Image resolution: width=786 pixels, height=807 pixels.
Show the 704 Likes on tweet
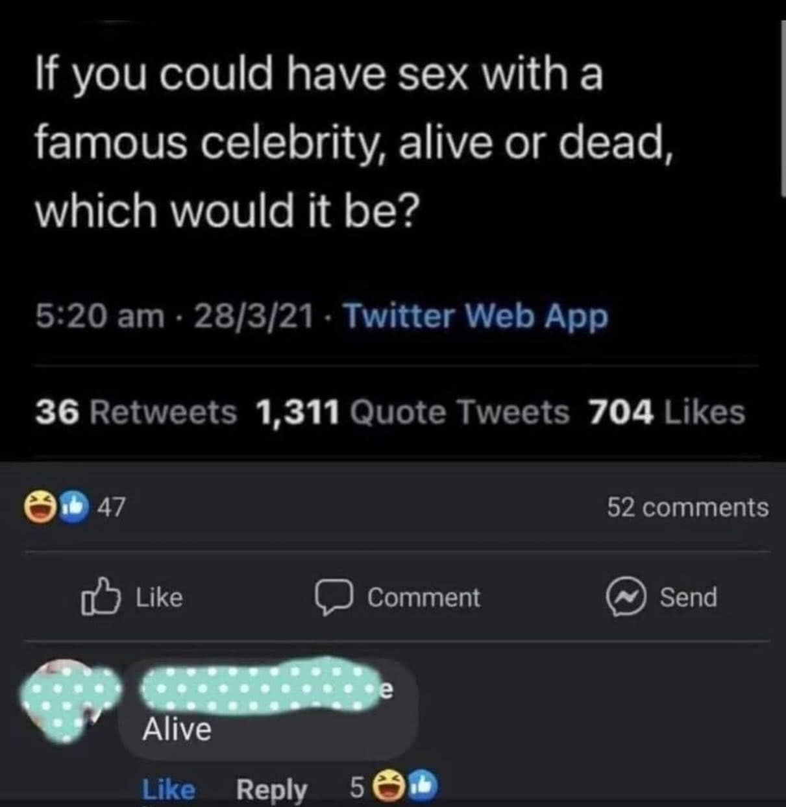[667, 412]
